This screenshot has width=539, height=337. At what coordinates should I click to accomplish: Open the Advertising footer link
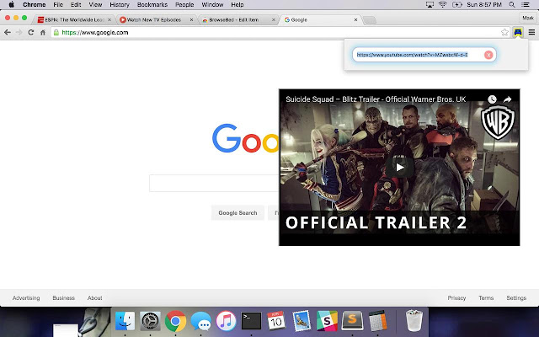[x=26, y=297]
